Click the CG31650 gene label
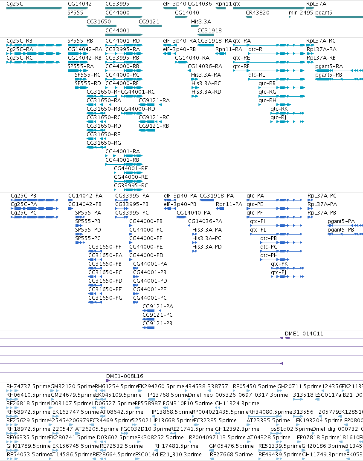Viewport: 363px width, 461px height. tap(99, 21)
